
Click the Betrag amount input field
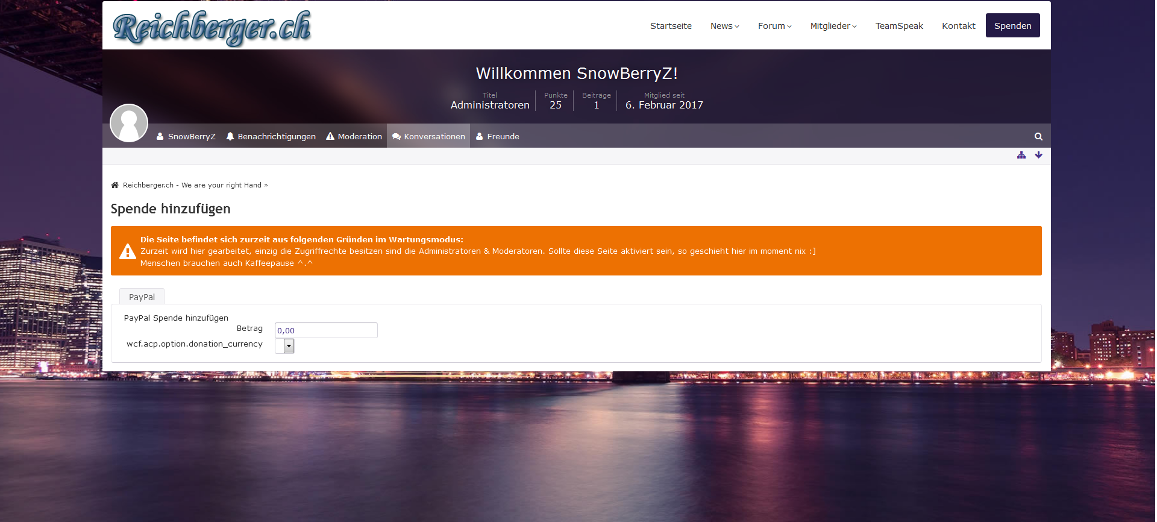(326, 330)
